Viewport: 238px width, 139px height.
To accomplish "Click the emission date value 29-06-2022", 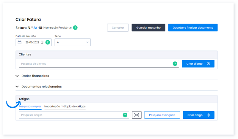I will (32, 42).
